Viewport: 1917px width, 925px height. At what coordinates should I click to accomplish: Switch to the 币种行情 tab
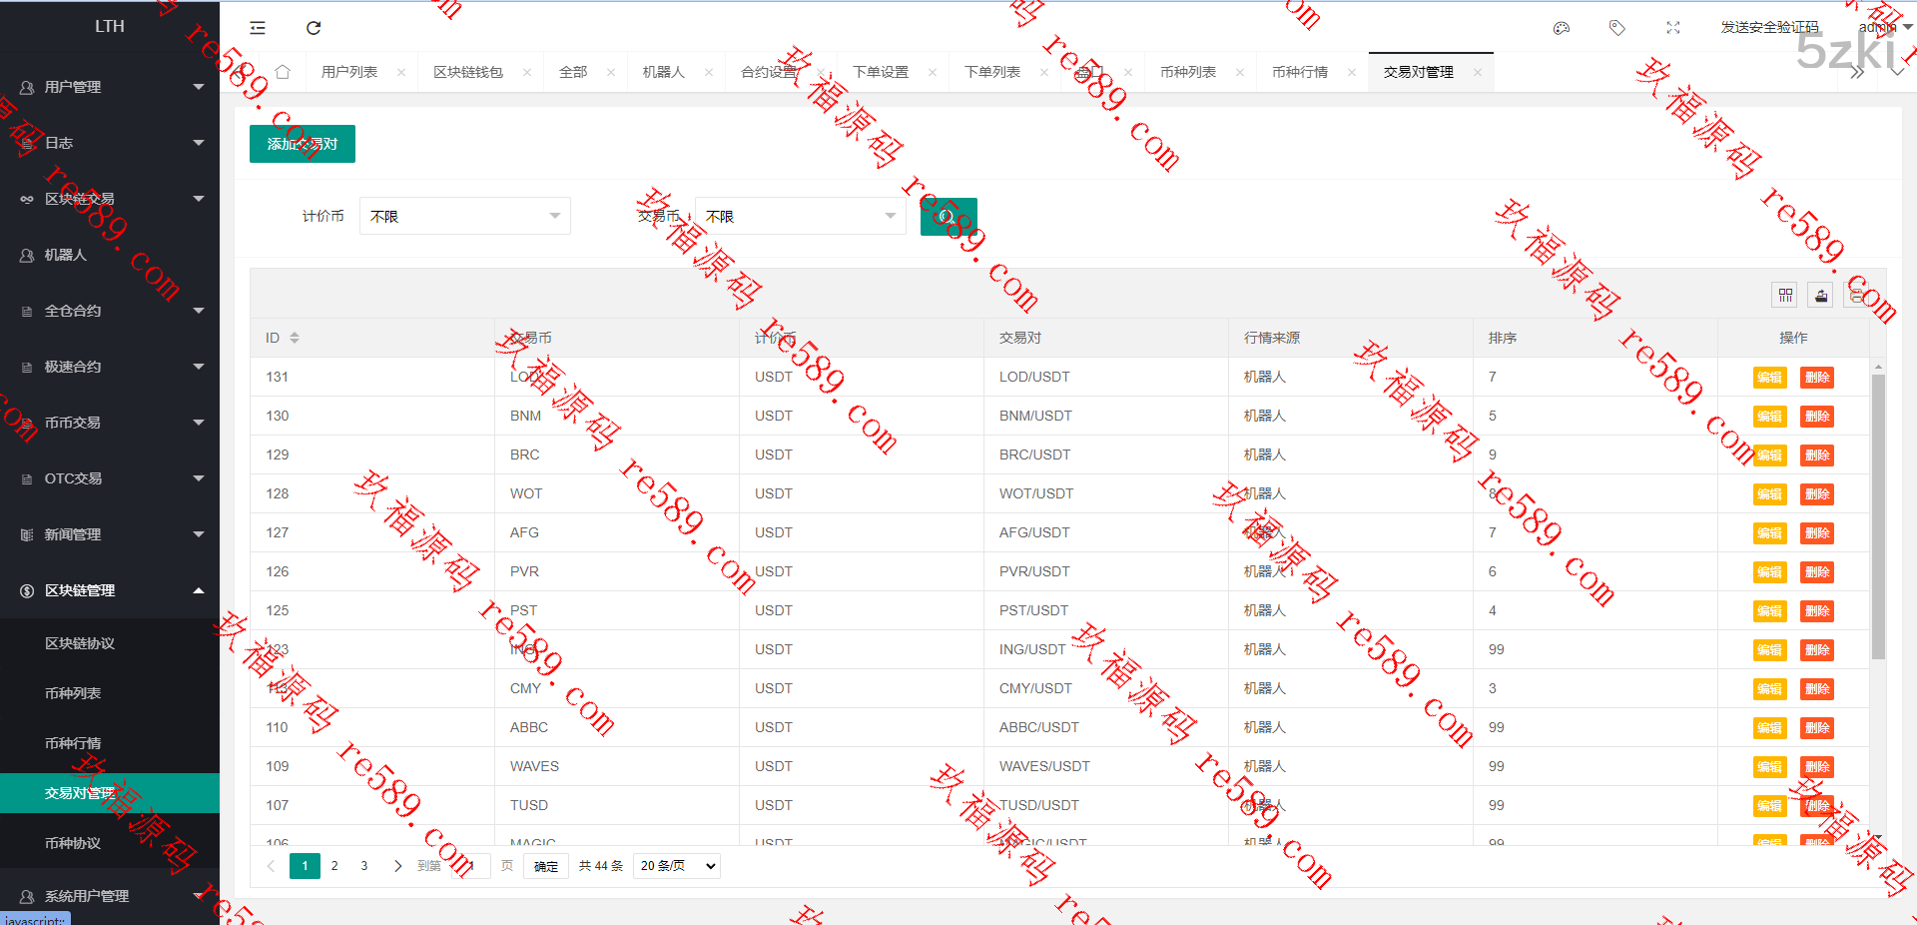tap(1300, 72)
